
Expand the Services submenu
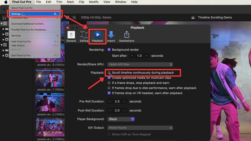pos(35,35)
